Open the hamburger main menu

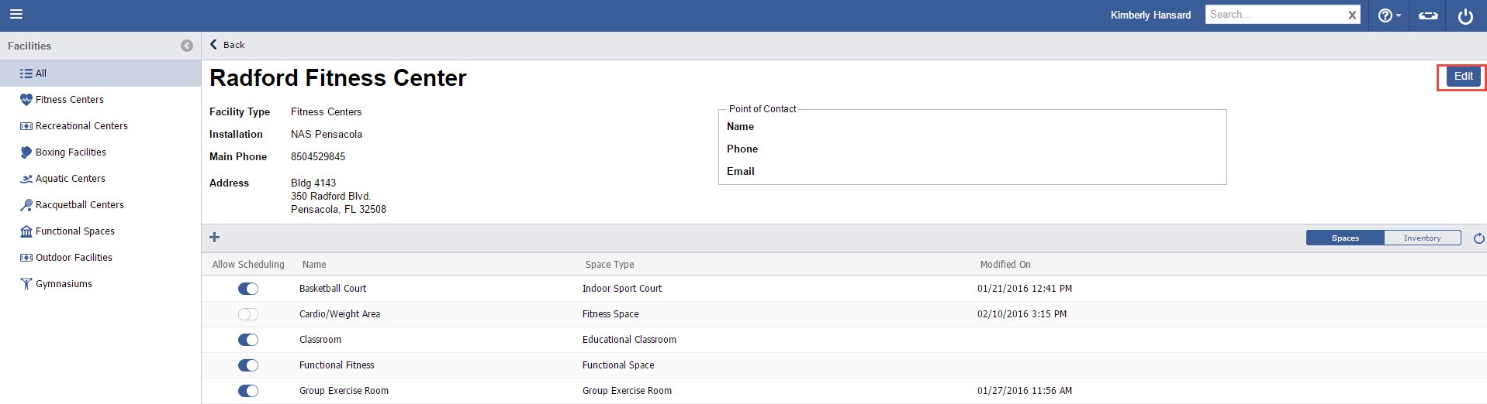(x=16, y=14)
